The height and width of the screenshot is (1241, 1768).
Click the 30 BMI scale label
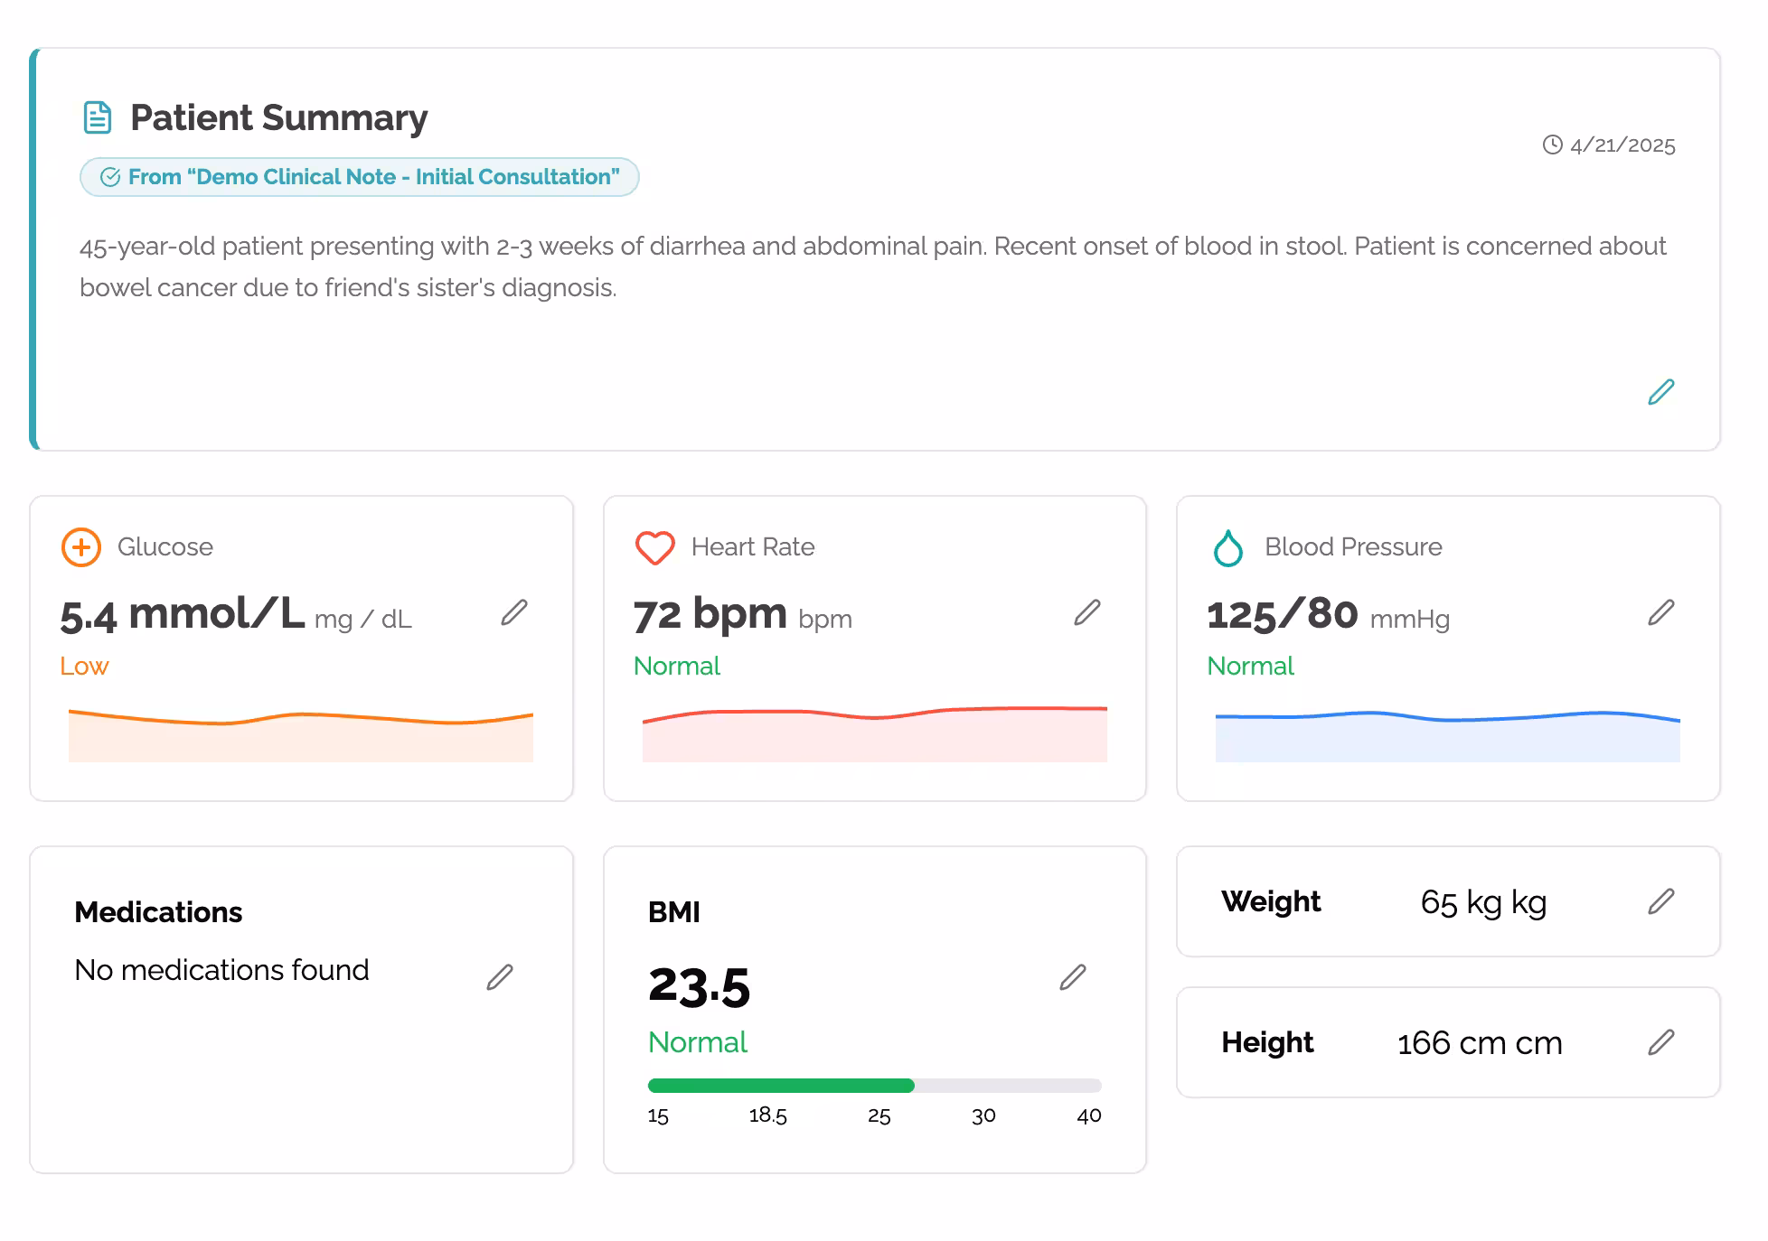click(x=983, y=1115)
